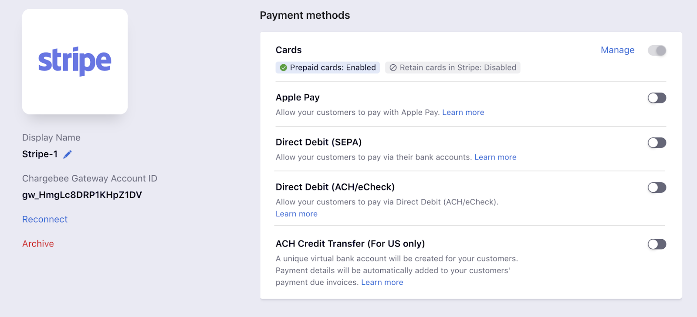
Task: Click the Stripe-1 display name text
Action: coord(40,154)
